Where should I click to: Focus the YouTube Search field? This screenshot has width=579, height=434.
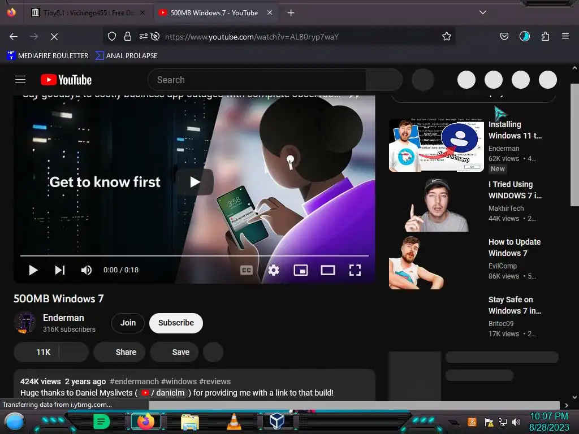(257, 80)
